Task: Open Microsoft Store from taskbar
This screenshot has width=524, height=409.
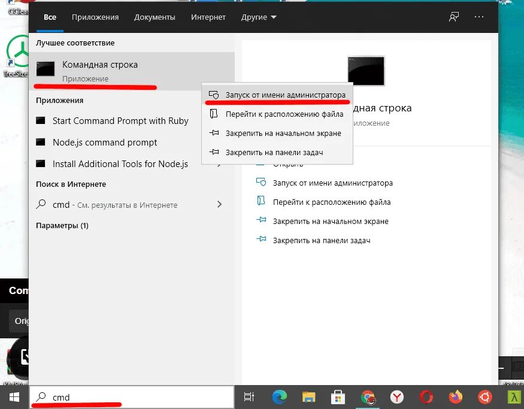Action: tap(338, 397)
